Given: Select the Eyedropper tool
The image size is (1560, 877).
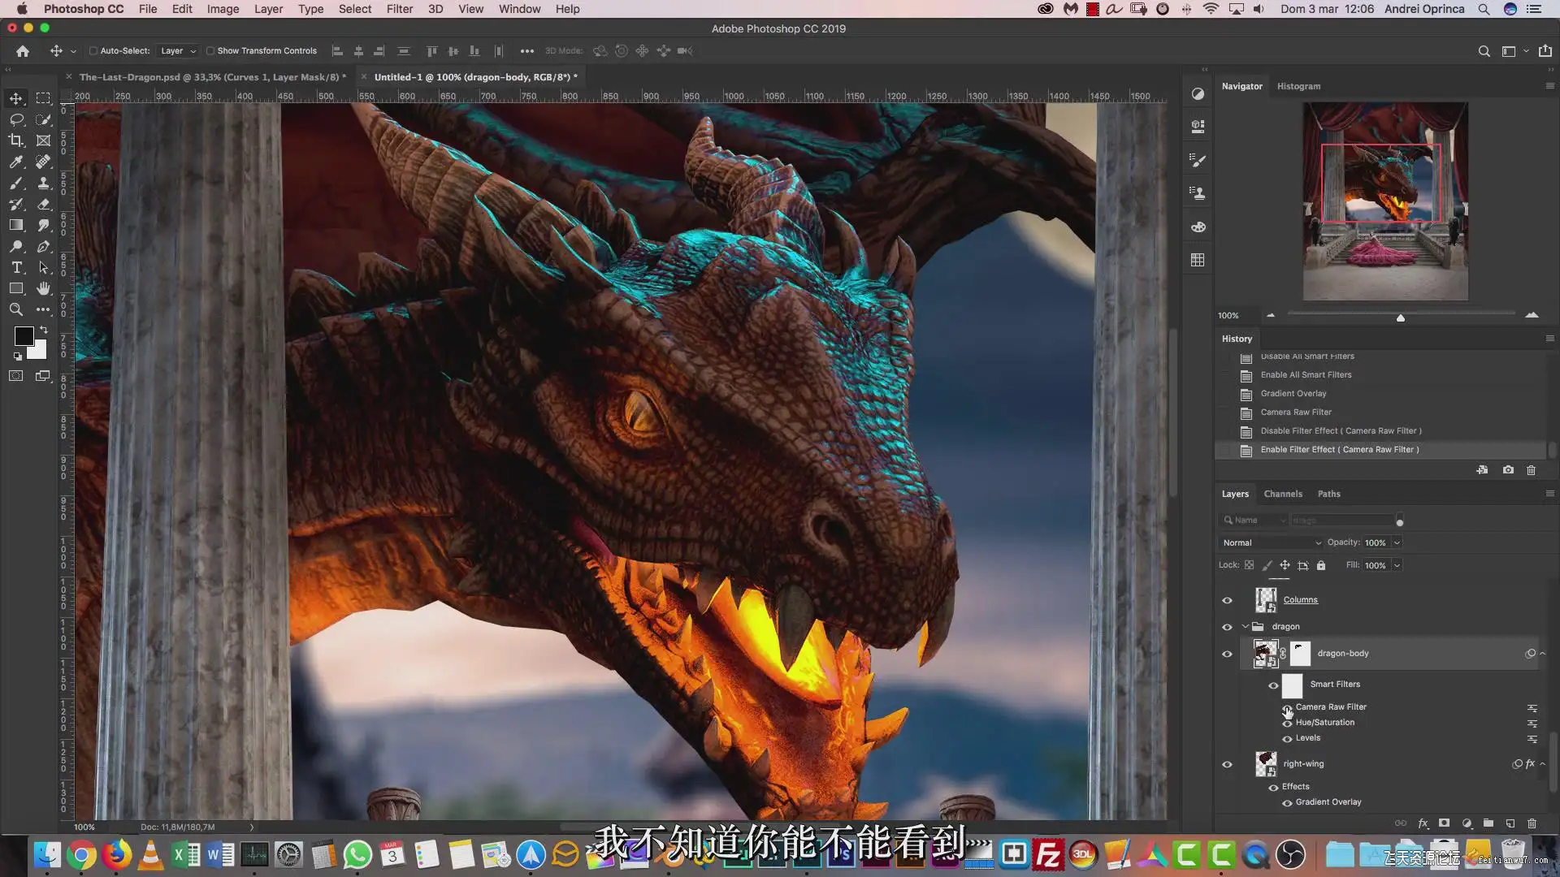Looking at the screenshot, I should [x=16, y=162].
